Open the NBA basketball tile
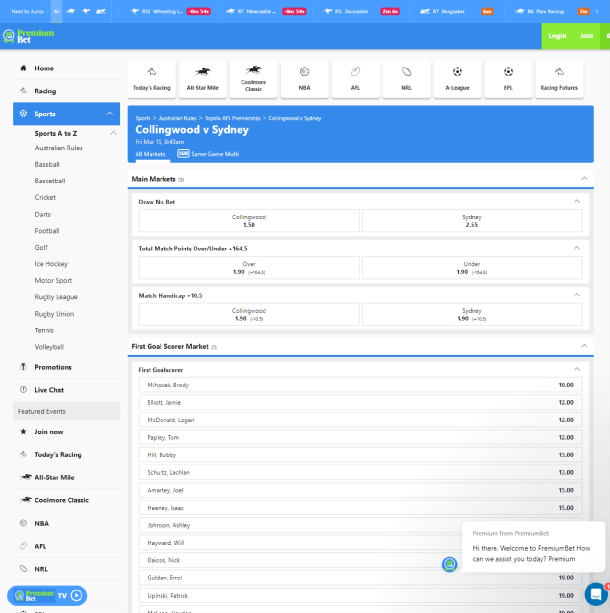Screen dimensions: 610x613 (x=304, y=79)
